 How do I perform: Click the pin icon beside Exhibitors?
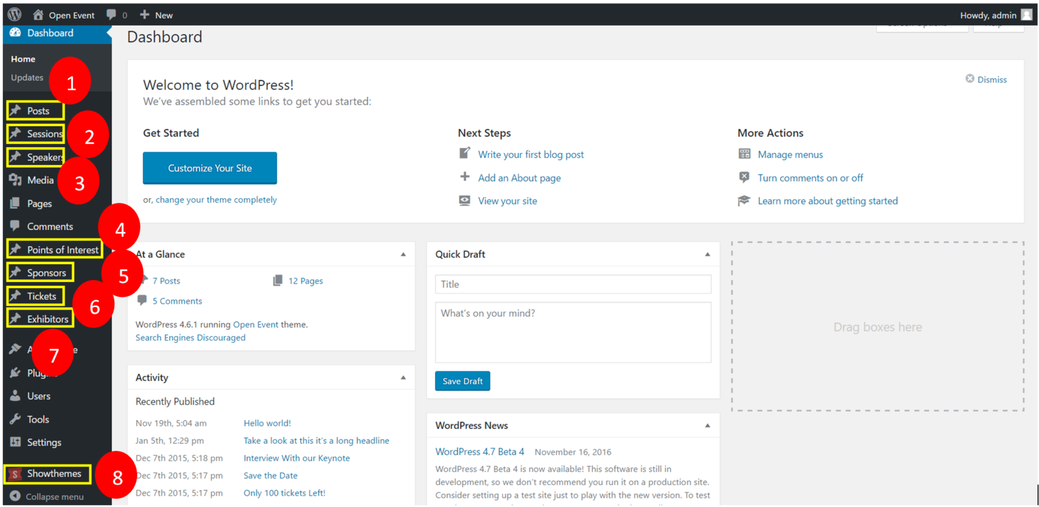point(15,319)
